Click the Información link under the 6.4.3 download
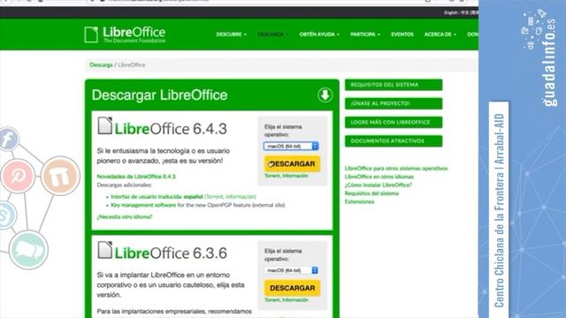Viewport: 566px width, 318px height. click(295, 176)
